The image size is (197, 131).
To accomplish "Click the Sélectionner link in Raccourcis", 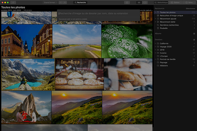I will tap(190, 9).
